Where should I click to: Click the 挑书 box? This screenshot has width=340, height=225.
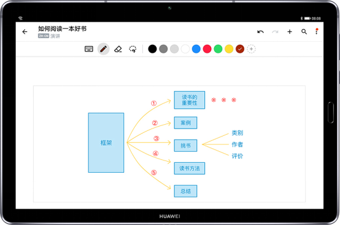[x=185, y=146]
